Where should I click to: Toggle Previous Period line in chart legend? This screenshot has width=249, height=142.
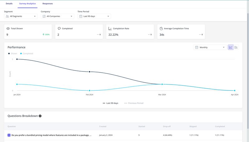click(x=134, y=103)
